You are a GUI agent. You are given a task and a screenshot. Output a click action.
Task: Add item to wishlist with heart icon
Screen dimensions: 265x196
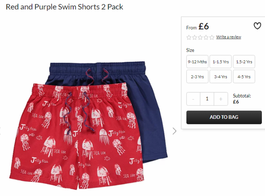point(257,26)
